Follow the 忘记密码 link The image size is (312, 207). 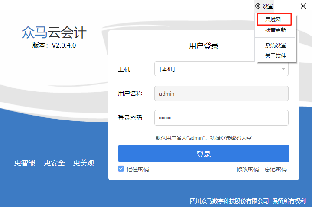[276, 169]
